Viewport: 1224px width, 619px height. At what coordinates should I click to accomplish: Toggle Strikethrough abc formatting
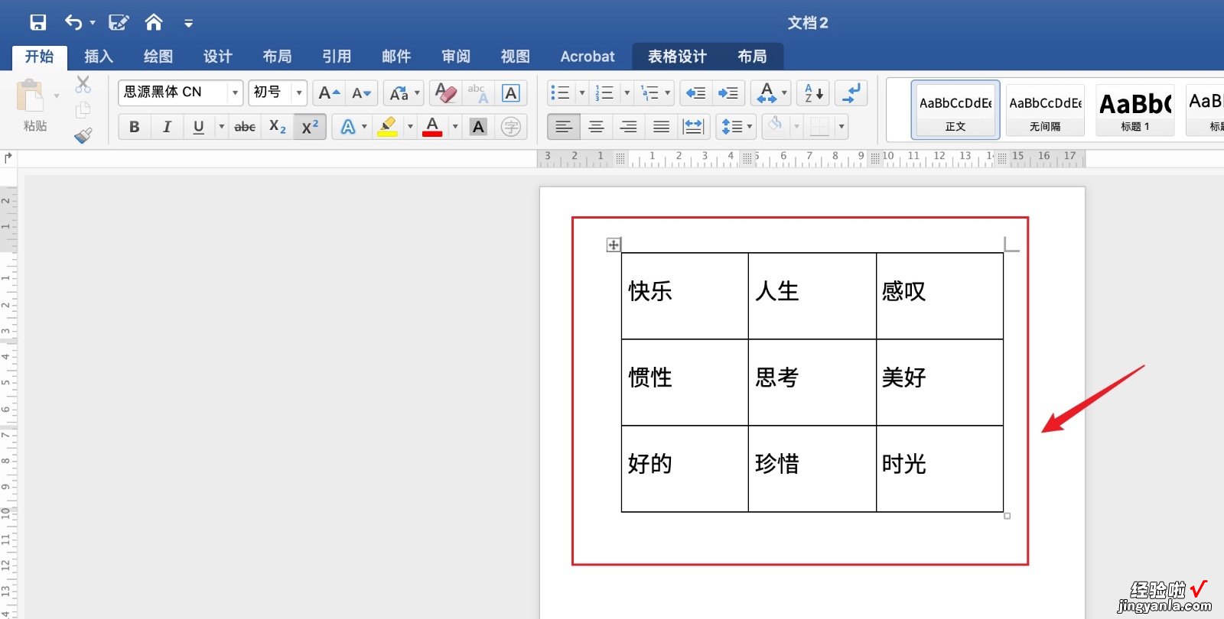(245, 127)
